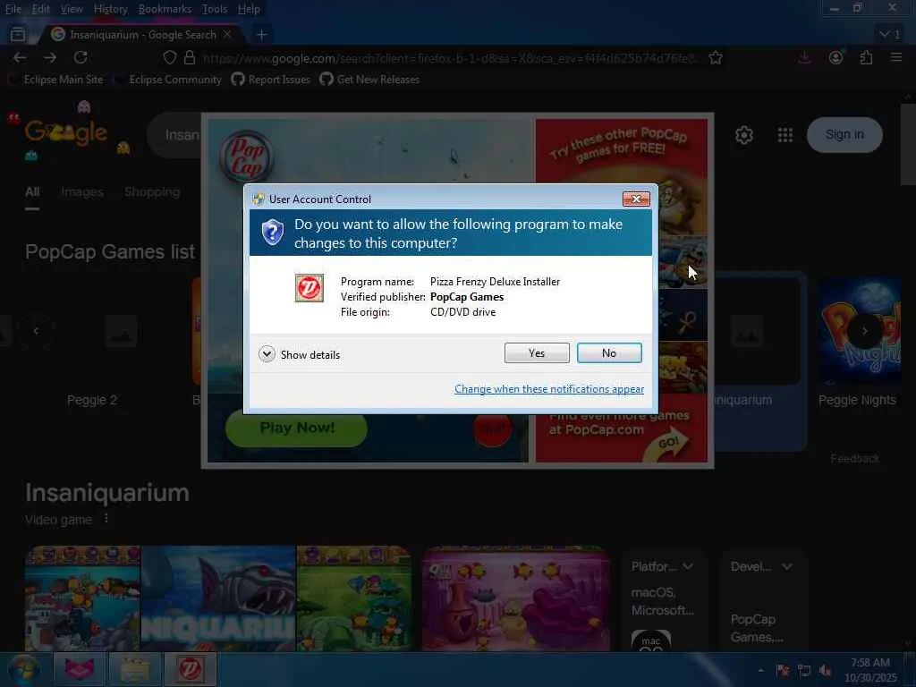The image size is (916, 687).
Task: Open the View menu in Firefox
Action: coord(72,9)
